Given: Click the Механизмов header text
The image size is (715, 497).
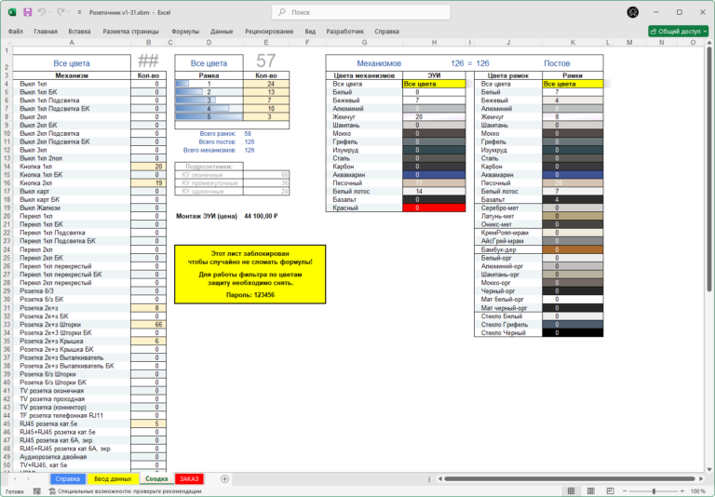Looking at the screenshot, I should click(x=379, y=63).
